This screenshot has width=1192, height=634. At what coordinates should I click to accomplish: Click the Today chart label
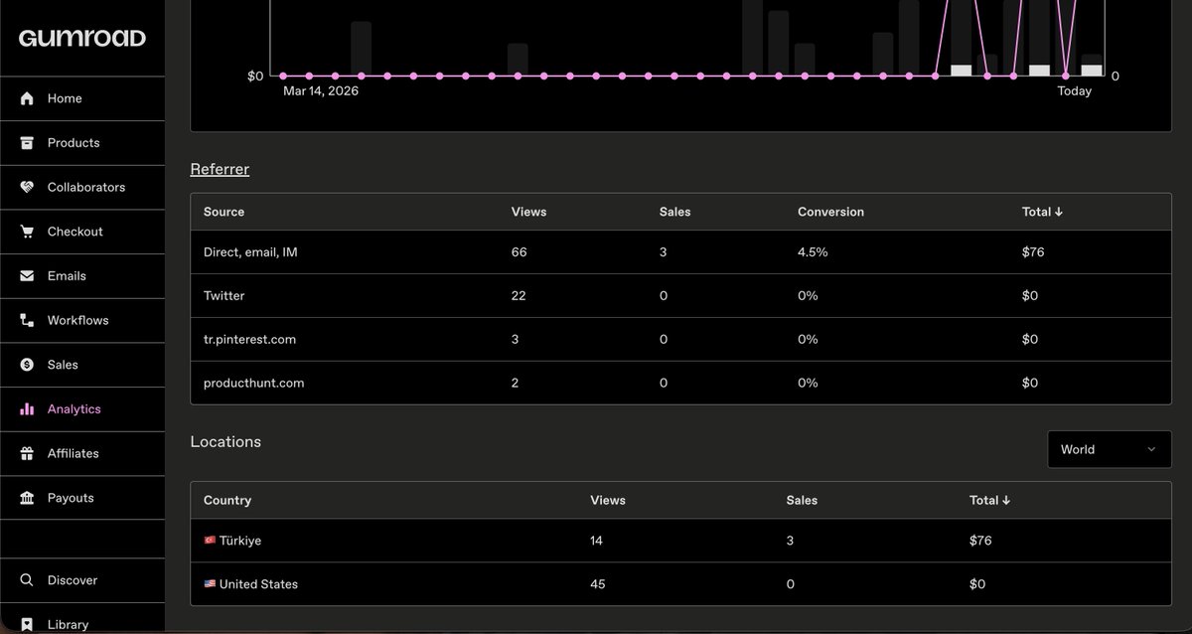click(1074, 90)
